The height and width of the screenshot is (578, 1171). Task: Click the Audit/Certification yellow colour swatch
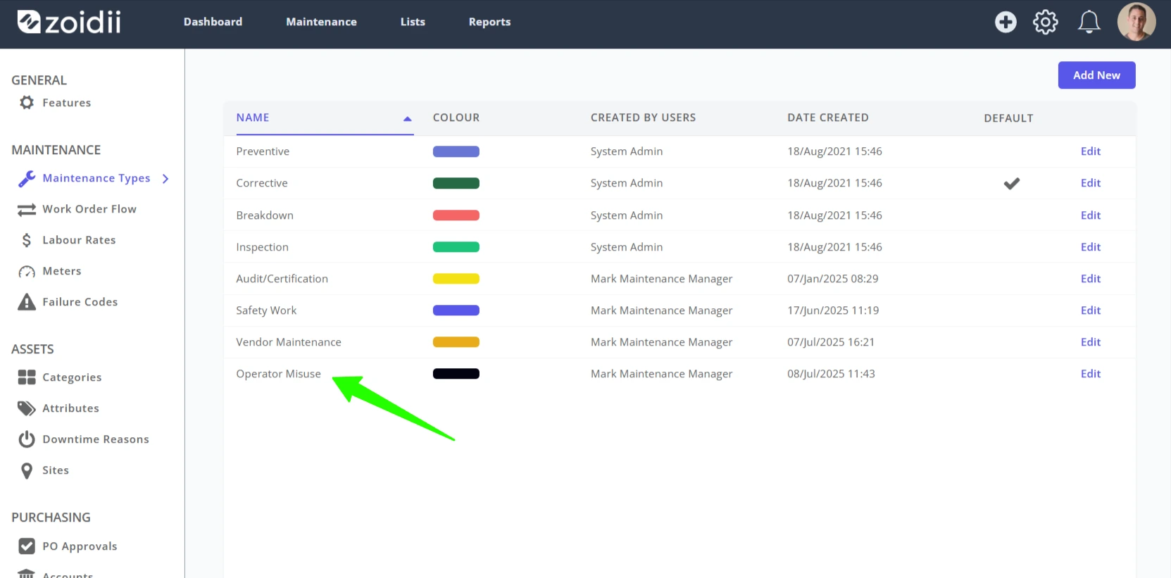click(456, 279)
